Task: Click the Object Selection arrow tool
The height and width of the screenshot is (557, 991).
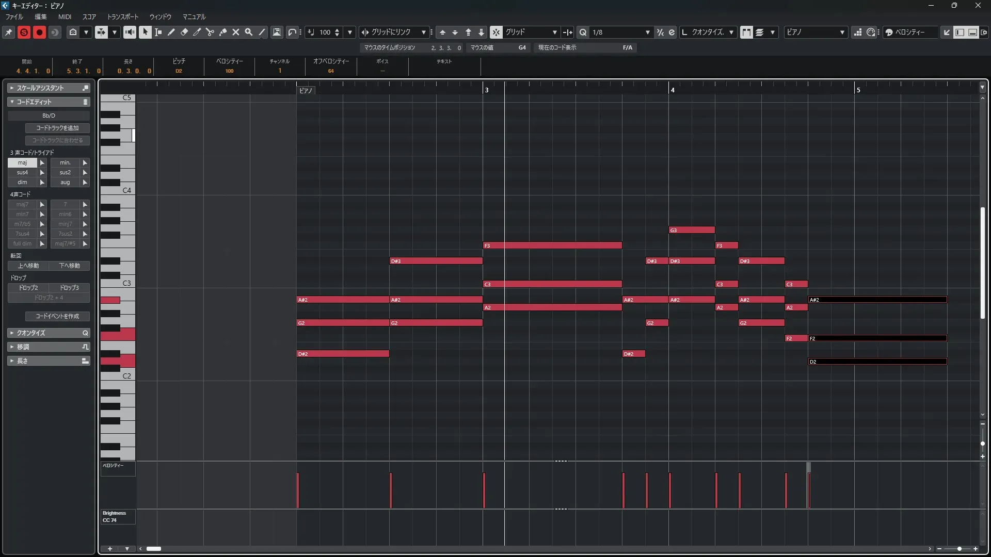Action: (145, 32)
